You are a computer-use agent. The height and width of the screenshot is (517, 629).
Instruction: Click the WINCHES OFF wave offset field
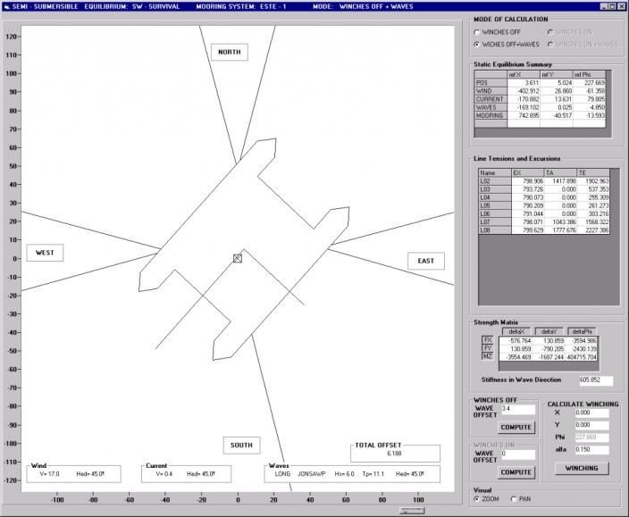point(518,409)
